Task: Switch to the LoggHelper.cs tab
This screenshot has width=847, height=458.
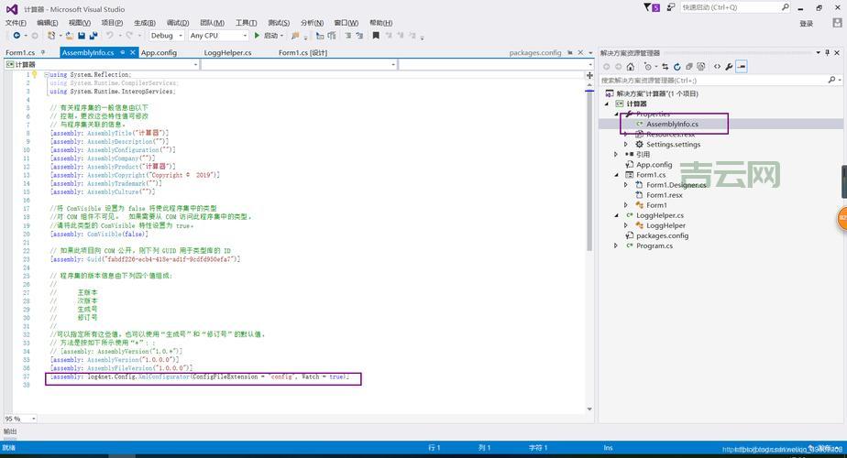Action: tap(227, 53)
